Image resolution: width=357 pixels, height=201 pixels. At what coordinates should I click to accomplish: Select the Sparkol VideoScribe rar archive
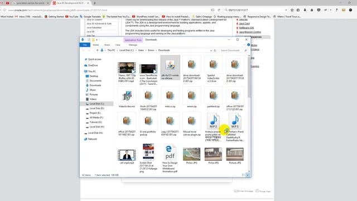[x=213, y=69]
